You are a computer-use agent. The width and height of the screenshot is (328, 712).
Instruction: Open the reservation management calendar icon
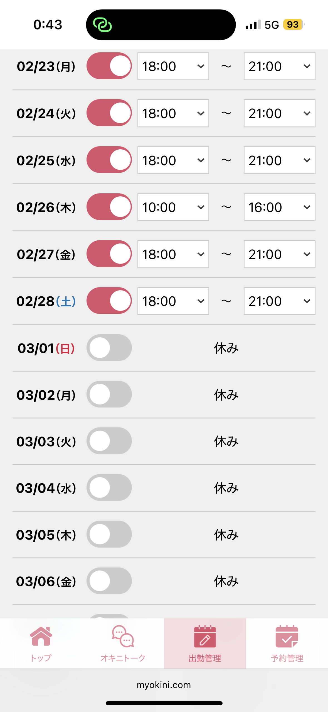[287, 637]
